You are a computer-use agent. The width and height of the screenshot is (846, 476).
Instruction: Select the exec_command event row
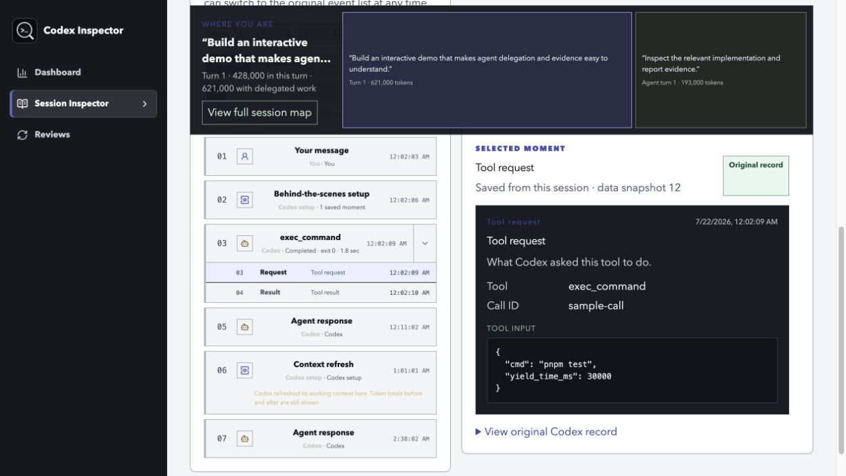pyautogui.click(x=309, y=243)
